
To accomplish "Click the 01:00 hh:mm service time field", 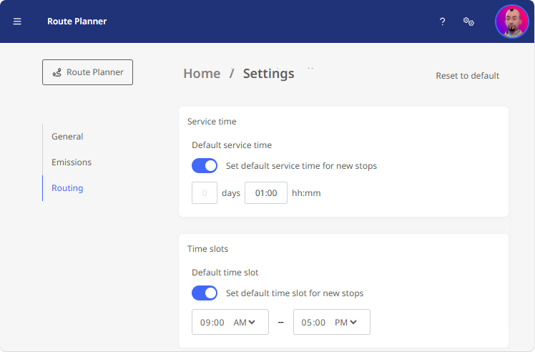I will 266,193.
